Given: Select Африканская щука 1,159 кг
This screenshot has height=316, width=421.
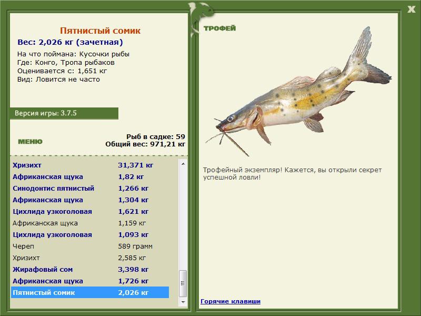Looking at the screenshot, I should [x=90, y=223].
